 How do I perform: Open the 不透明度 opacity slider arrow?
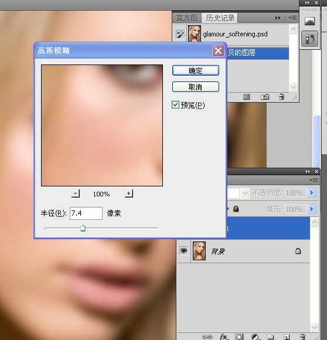[312, 192]
